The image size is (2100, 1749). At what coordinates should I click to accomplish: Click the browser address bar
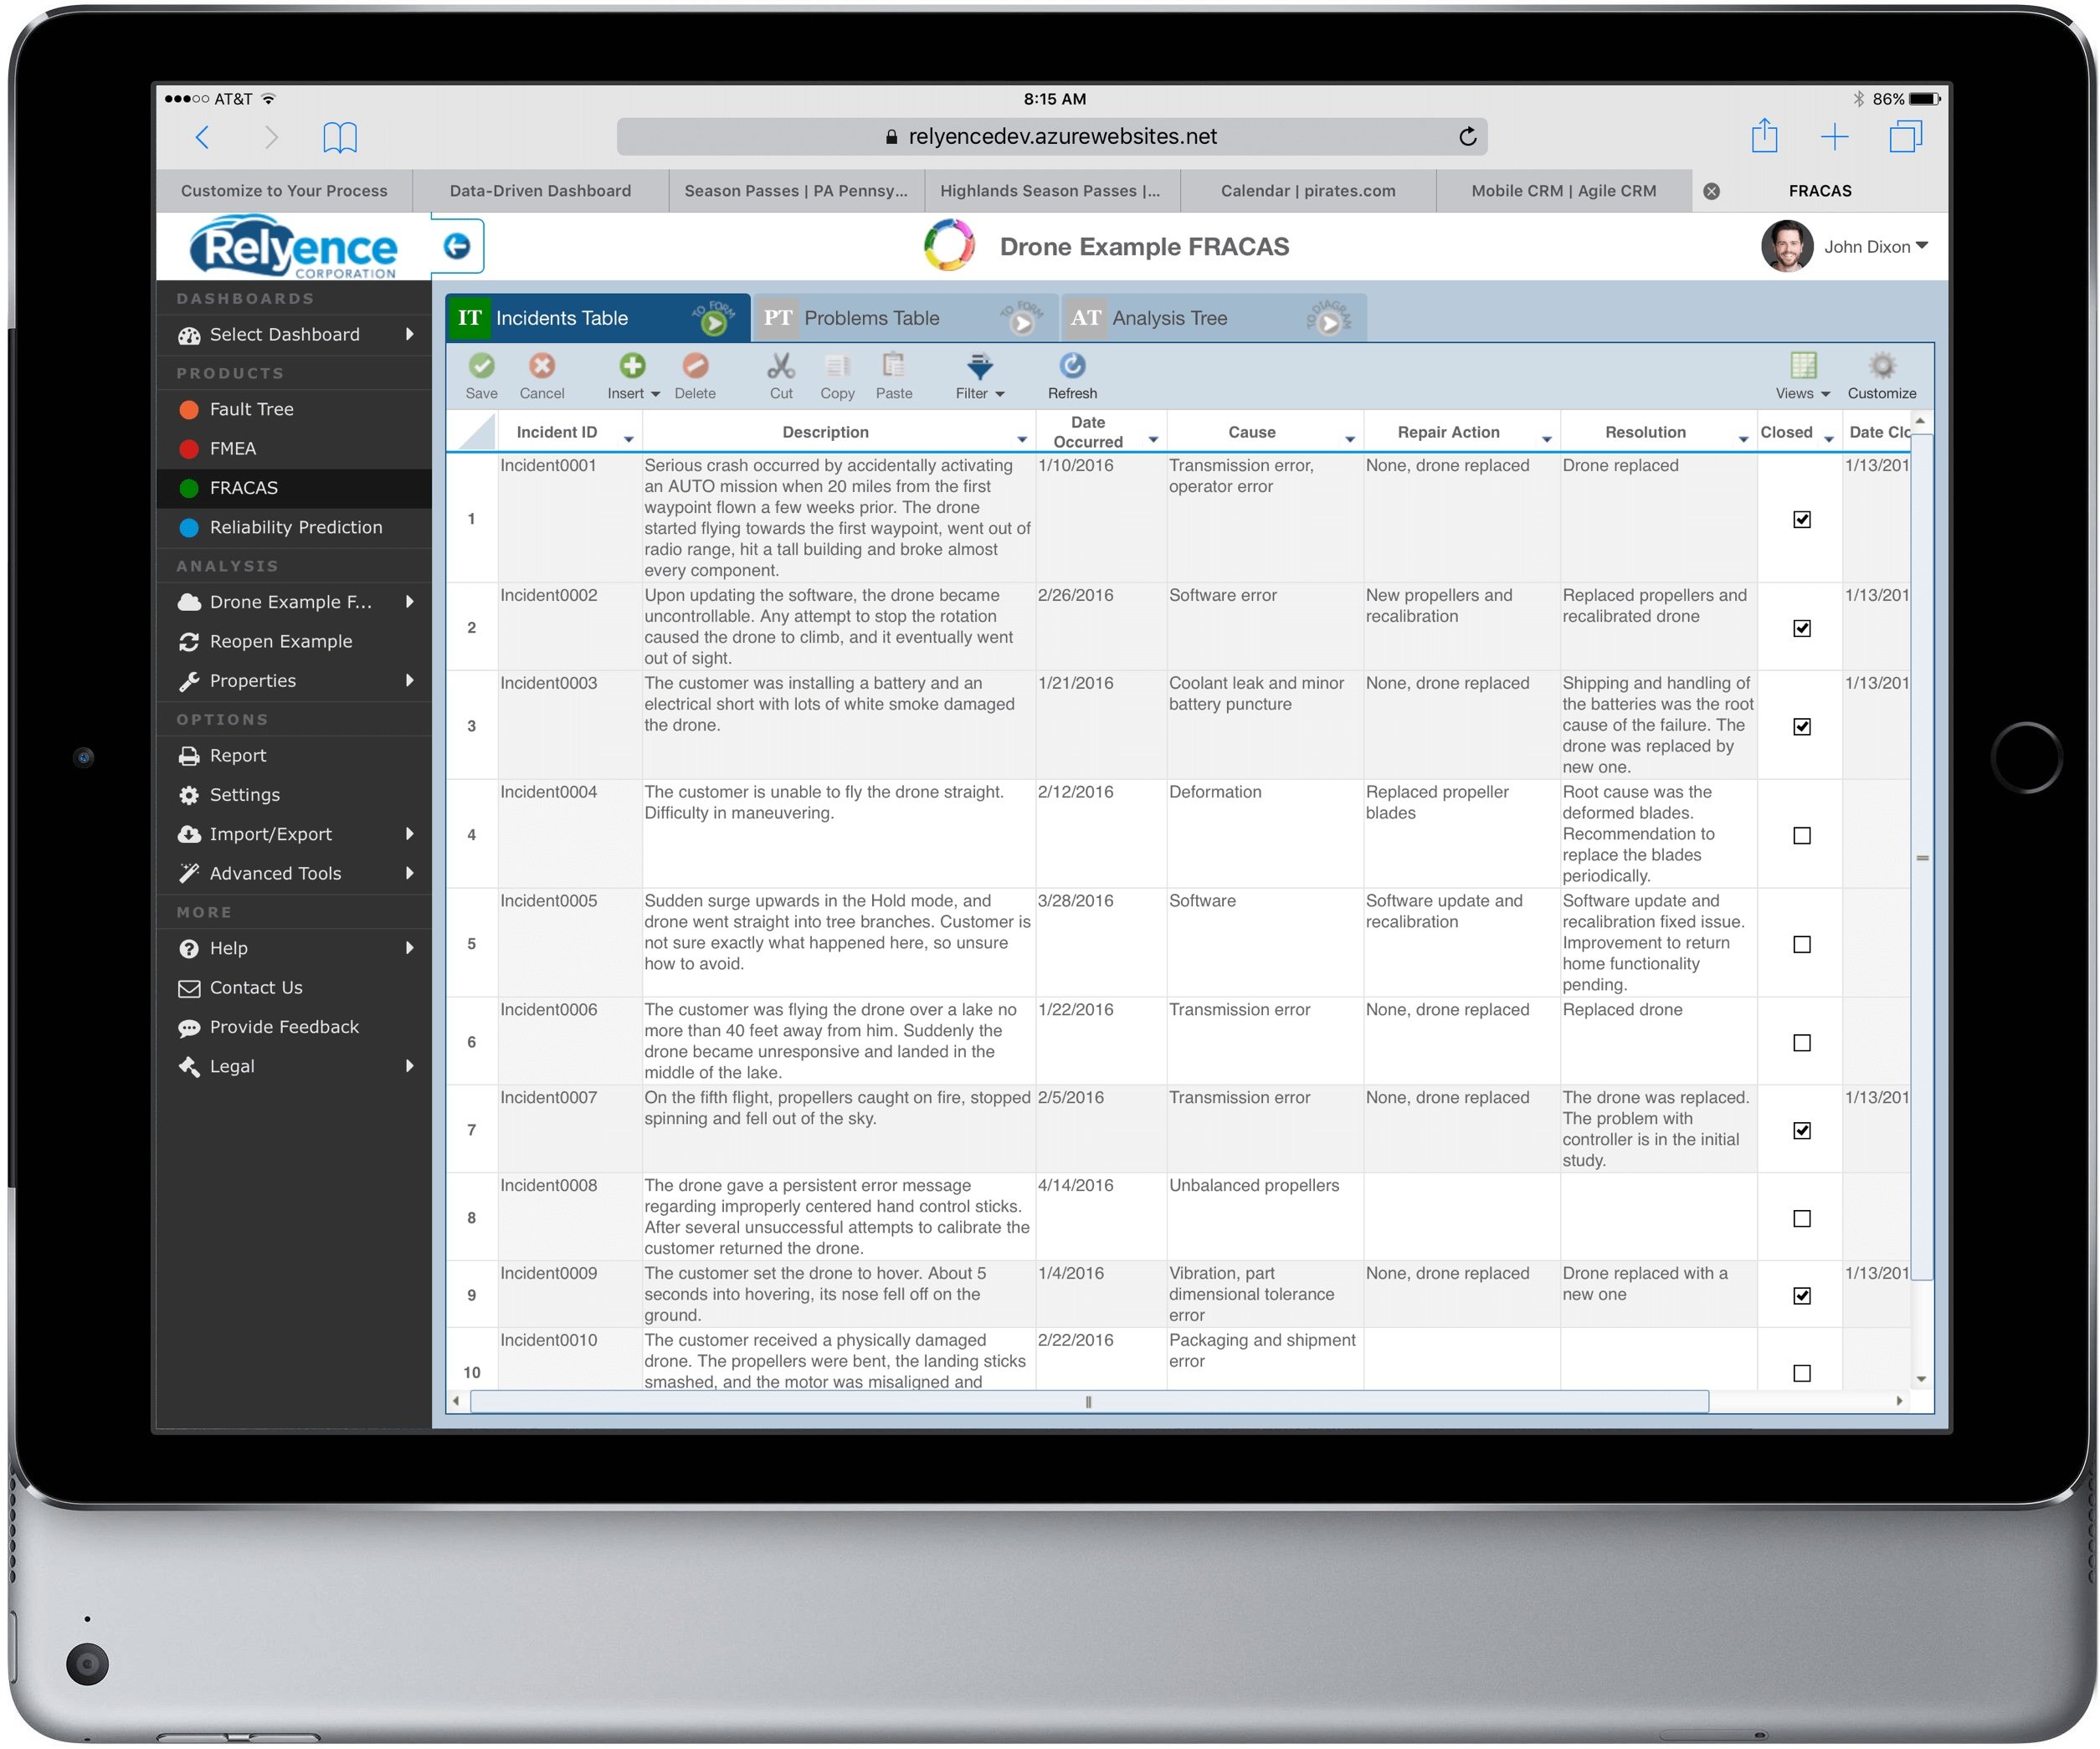(x=1061, y=136)
